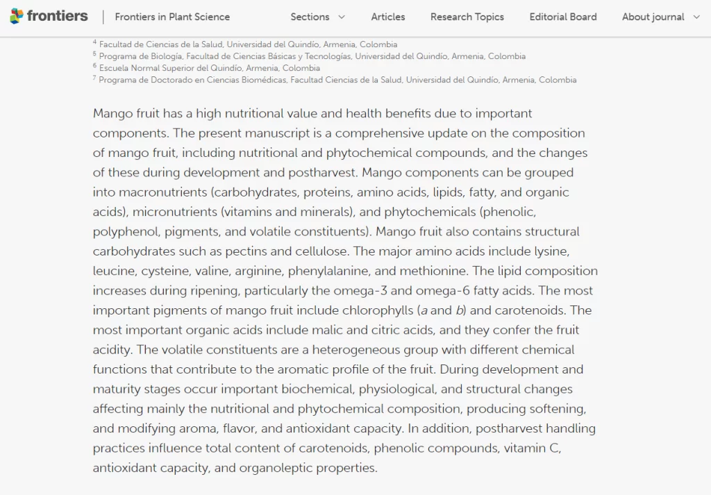Click the Escuela Normal Superior del Quindío affiliation
Image resolution: width=711 pixels, height=495 pixels.
209,68
